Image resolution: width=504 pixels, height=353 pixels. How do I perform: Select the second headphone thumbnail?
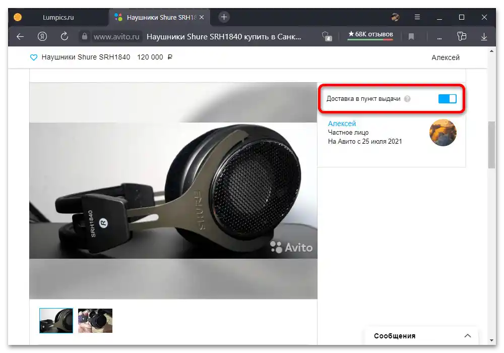click(95, 321)
